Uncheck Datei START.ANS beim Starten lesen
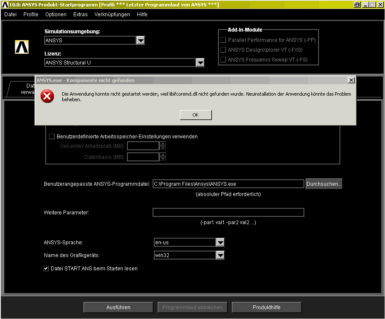Screen dimensions: 385x319 coord(46,268)
